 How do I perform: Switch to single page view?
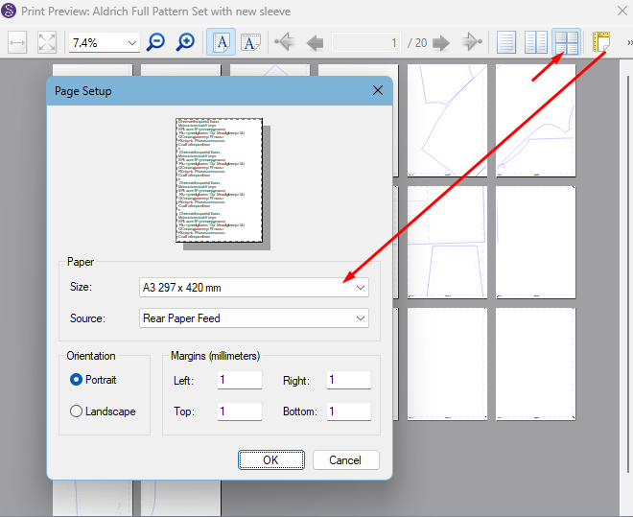506,42
